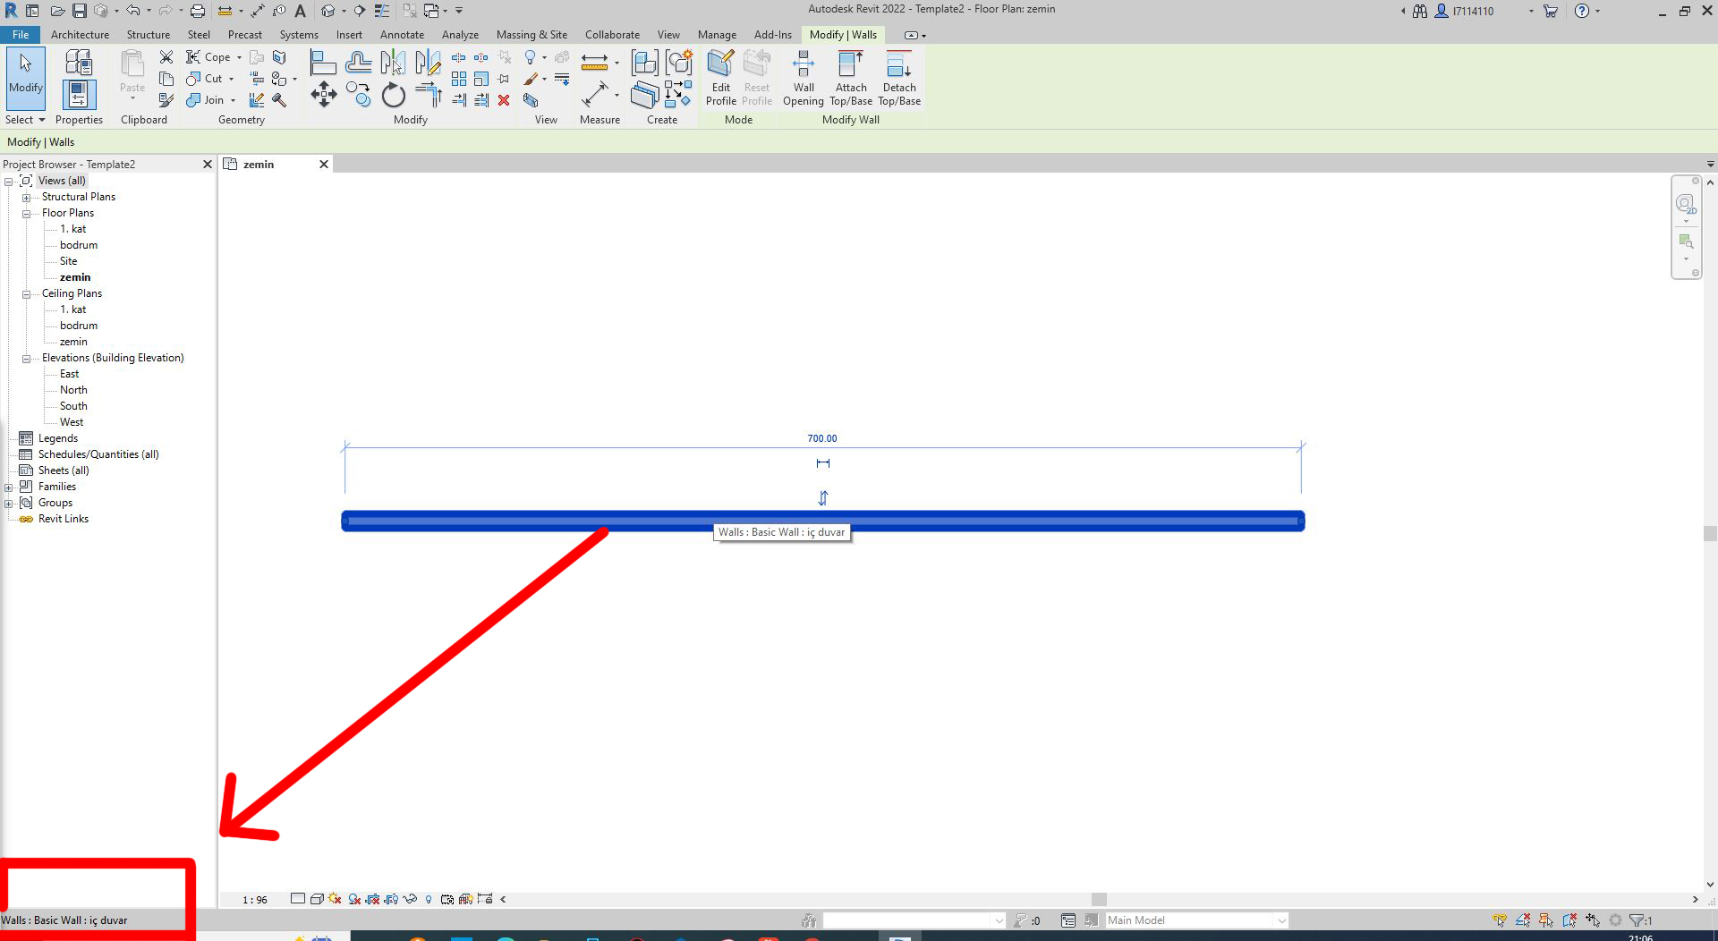Expand the Families node
Viewport: 1718px width, 941px height.
coord(8,487)
